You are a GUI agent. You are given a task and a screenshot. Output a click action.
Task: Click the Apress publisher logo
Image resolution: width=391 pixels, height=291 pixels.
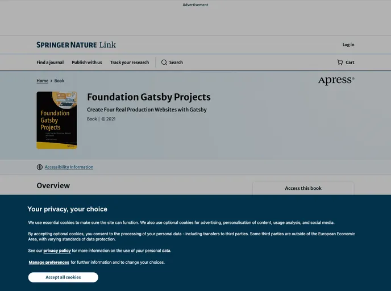(x=336, y=81)
